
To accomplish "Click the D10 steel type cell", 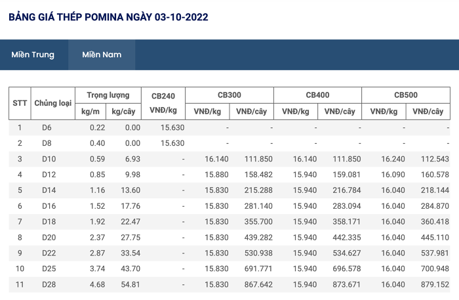I will click(x=49, y=159).
